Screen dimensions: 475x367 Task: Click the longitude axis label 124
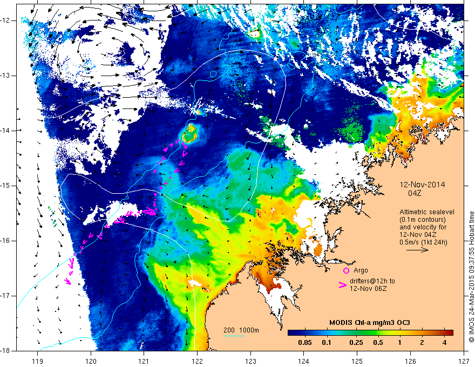tap(304, 361)
